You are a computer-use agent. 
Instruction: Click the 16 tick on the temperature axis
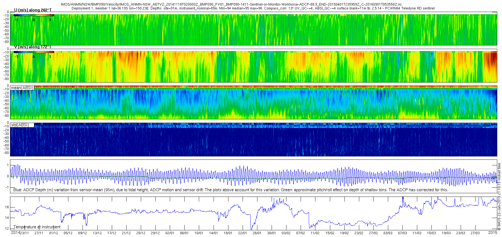[7, 207]
